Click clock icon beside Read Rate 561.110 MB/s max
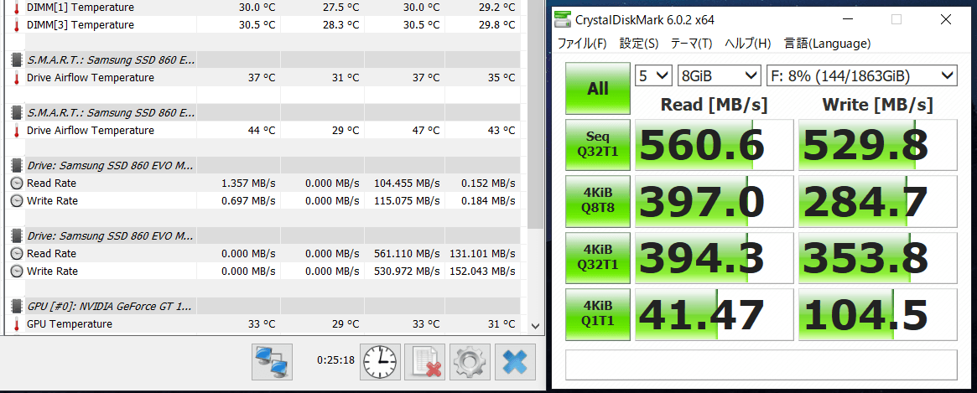Screen dimensions: 977x393 [x=17, y=254]
